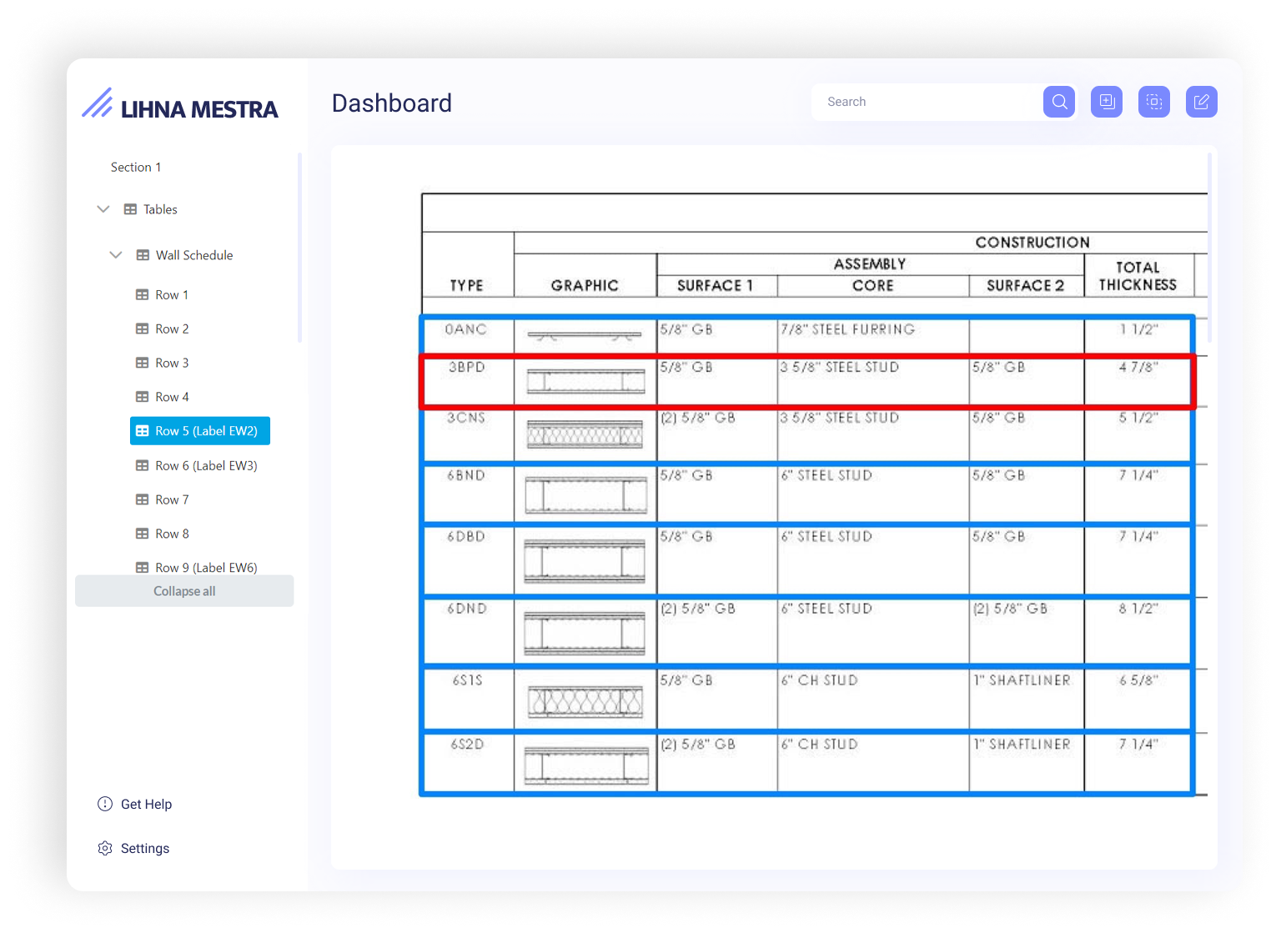Click the 6BND wall graphic thumbnail

[585, 495]
